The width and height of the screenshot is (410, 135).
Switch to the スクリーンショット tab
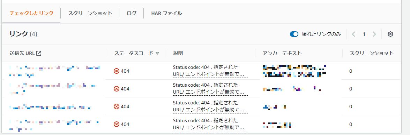(90, 13)
